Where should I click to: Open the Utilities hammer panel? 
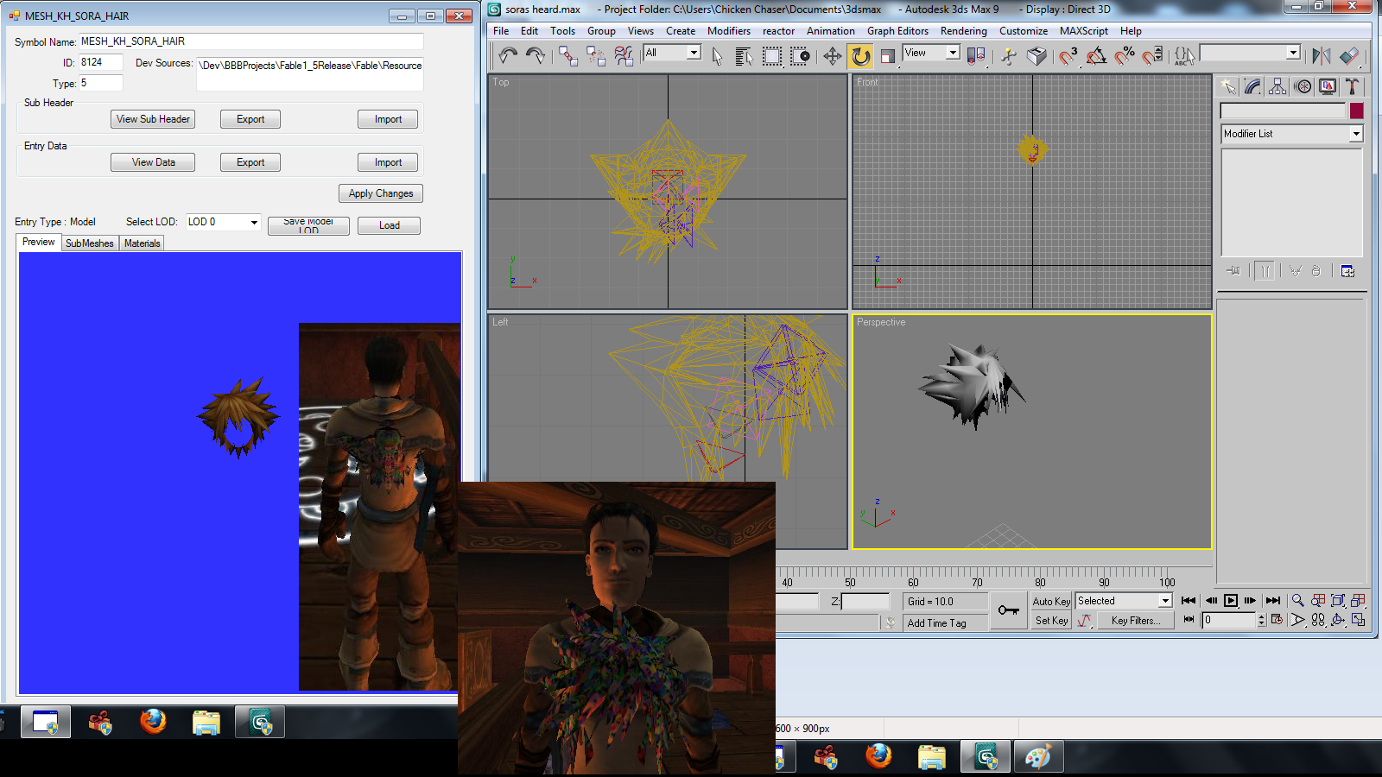pyautogui.click(x=1353, y=86)
